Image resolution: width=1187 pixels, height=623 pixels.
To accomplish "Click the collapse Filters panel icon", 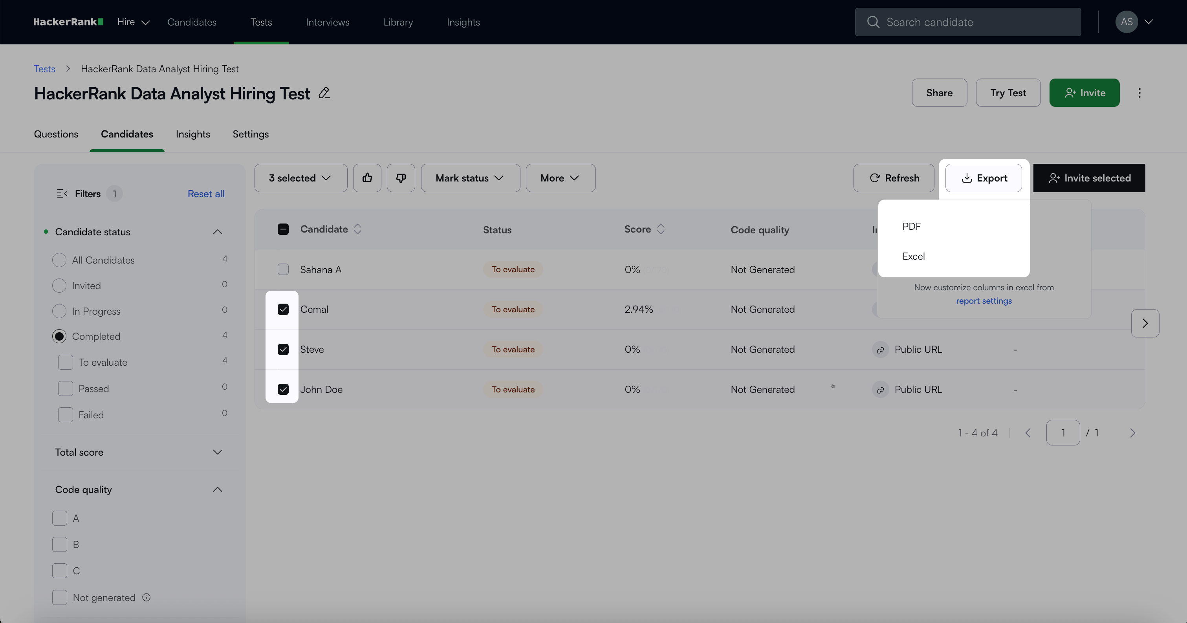I will (x=62, y=194).
